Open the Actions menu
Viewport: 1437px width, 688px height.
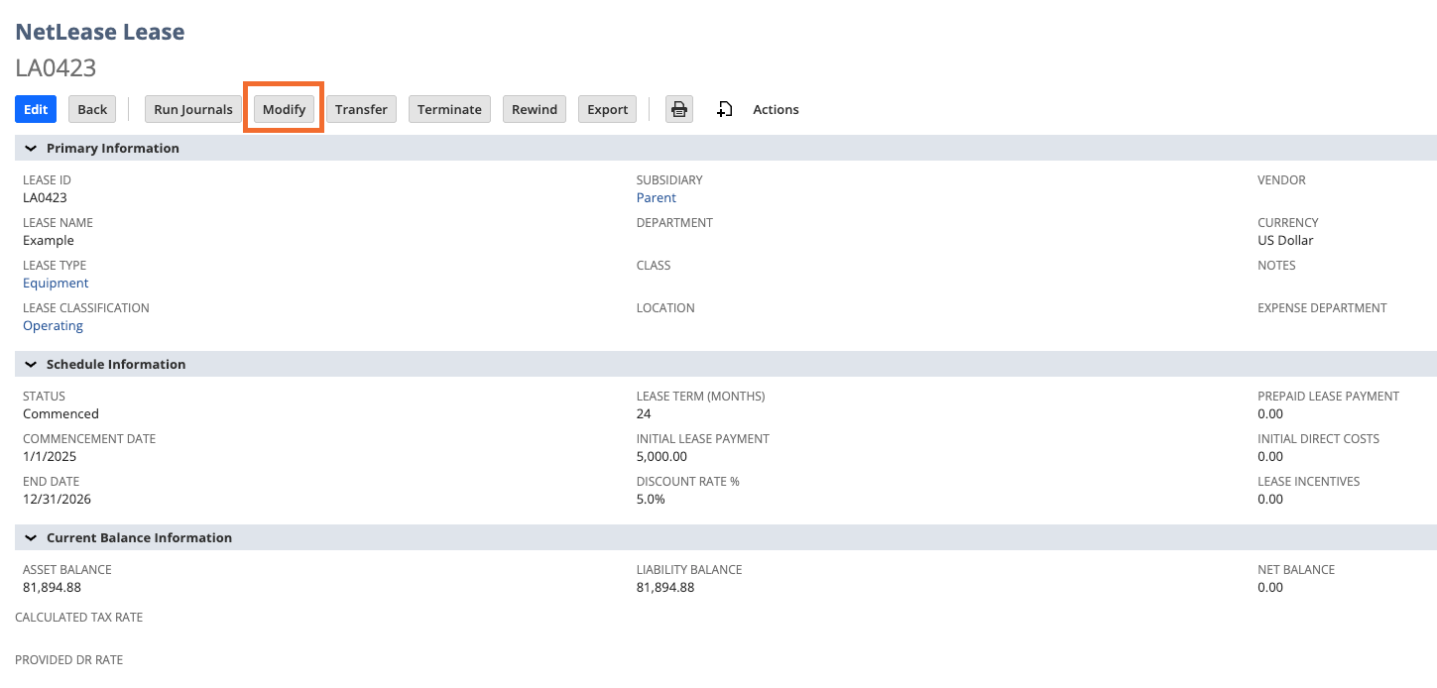pyautogui.click(x=775, y=109)
